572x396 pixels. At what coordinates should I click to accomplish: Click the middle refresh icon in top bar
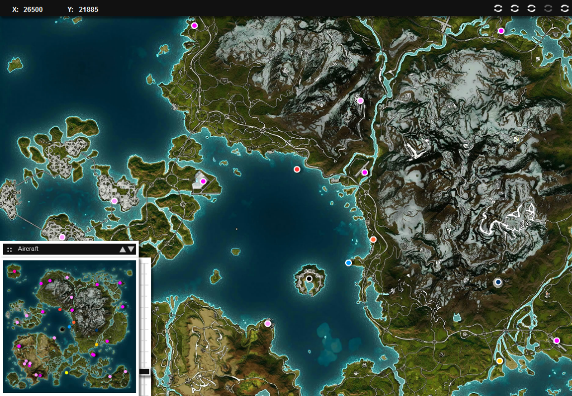tap(532, 8)
